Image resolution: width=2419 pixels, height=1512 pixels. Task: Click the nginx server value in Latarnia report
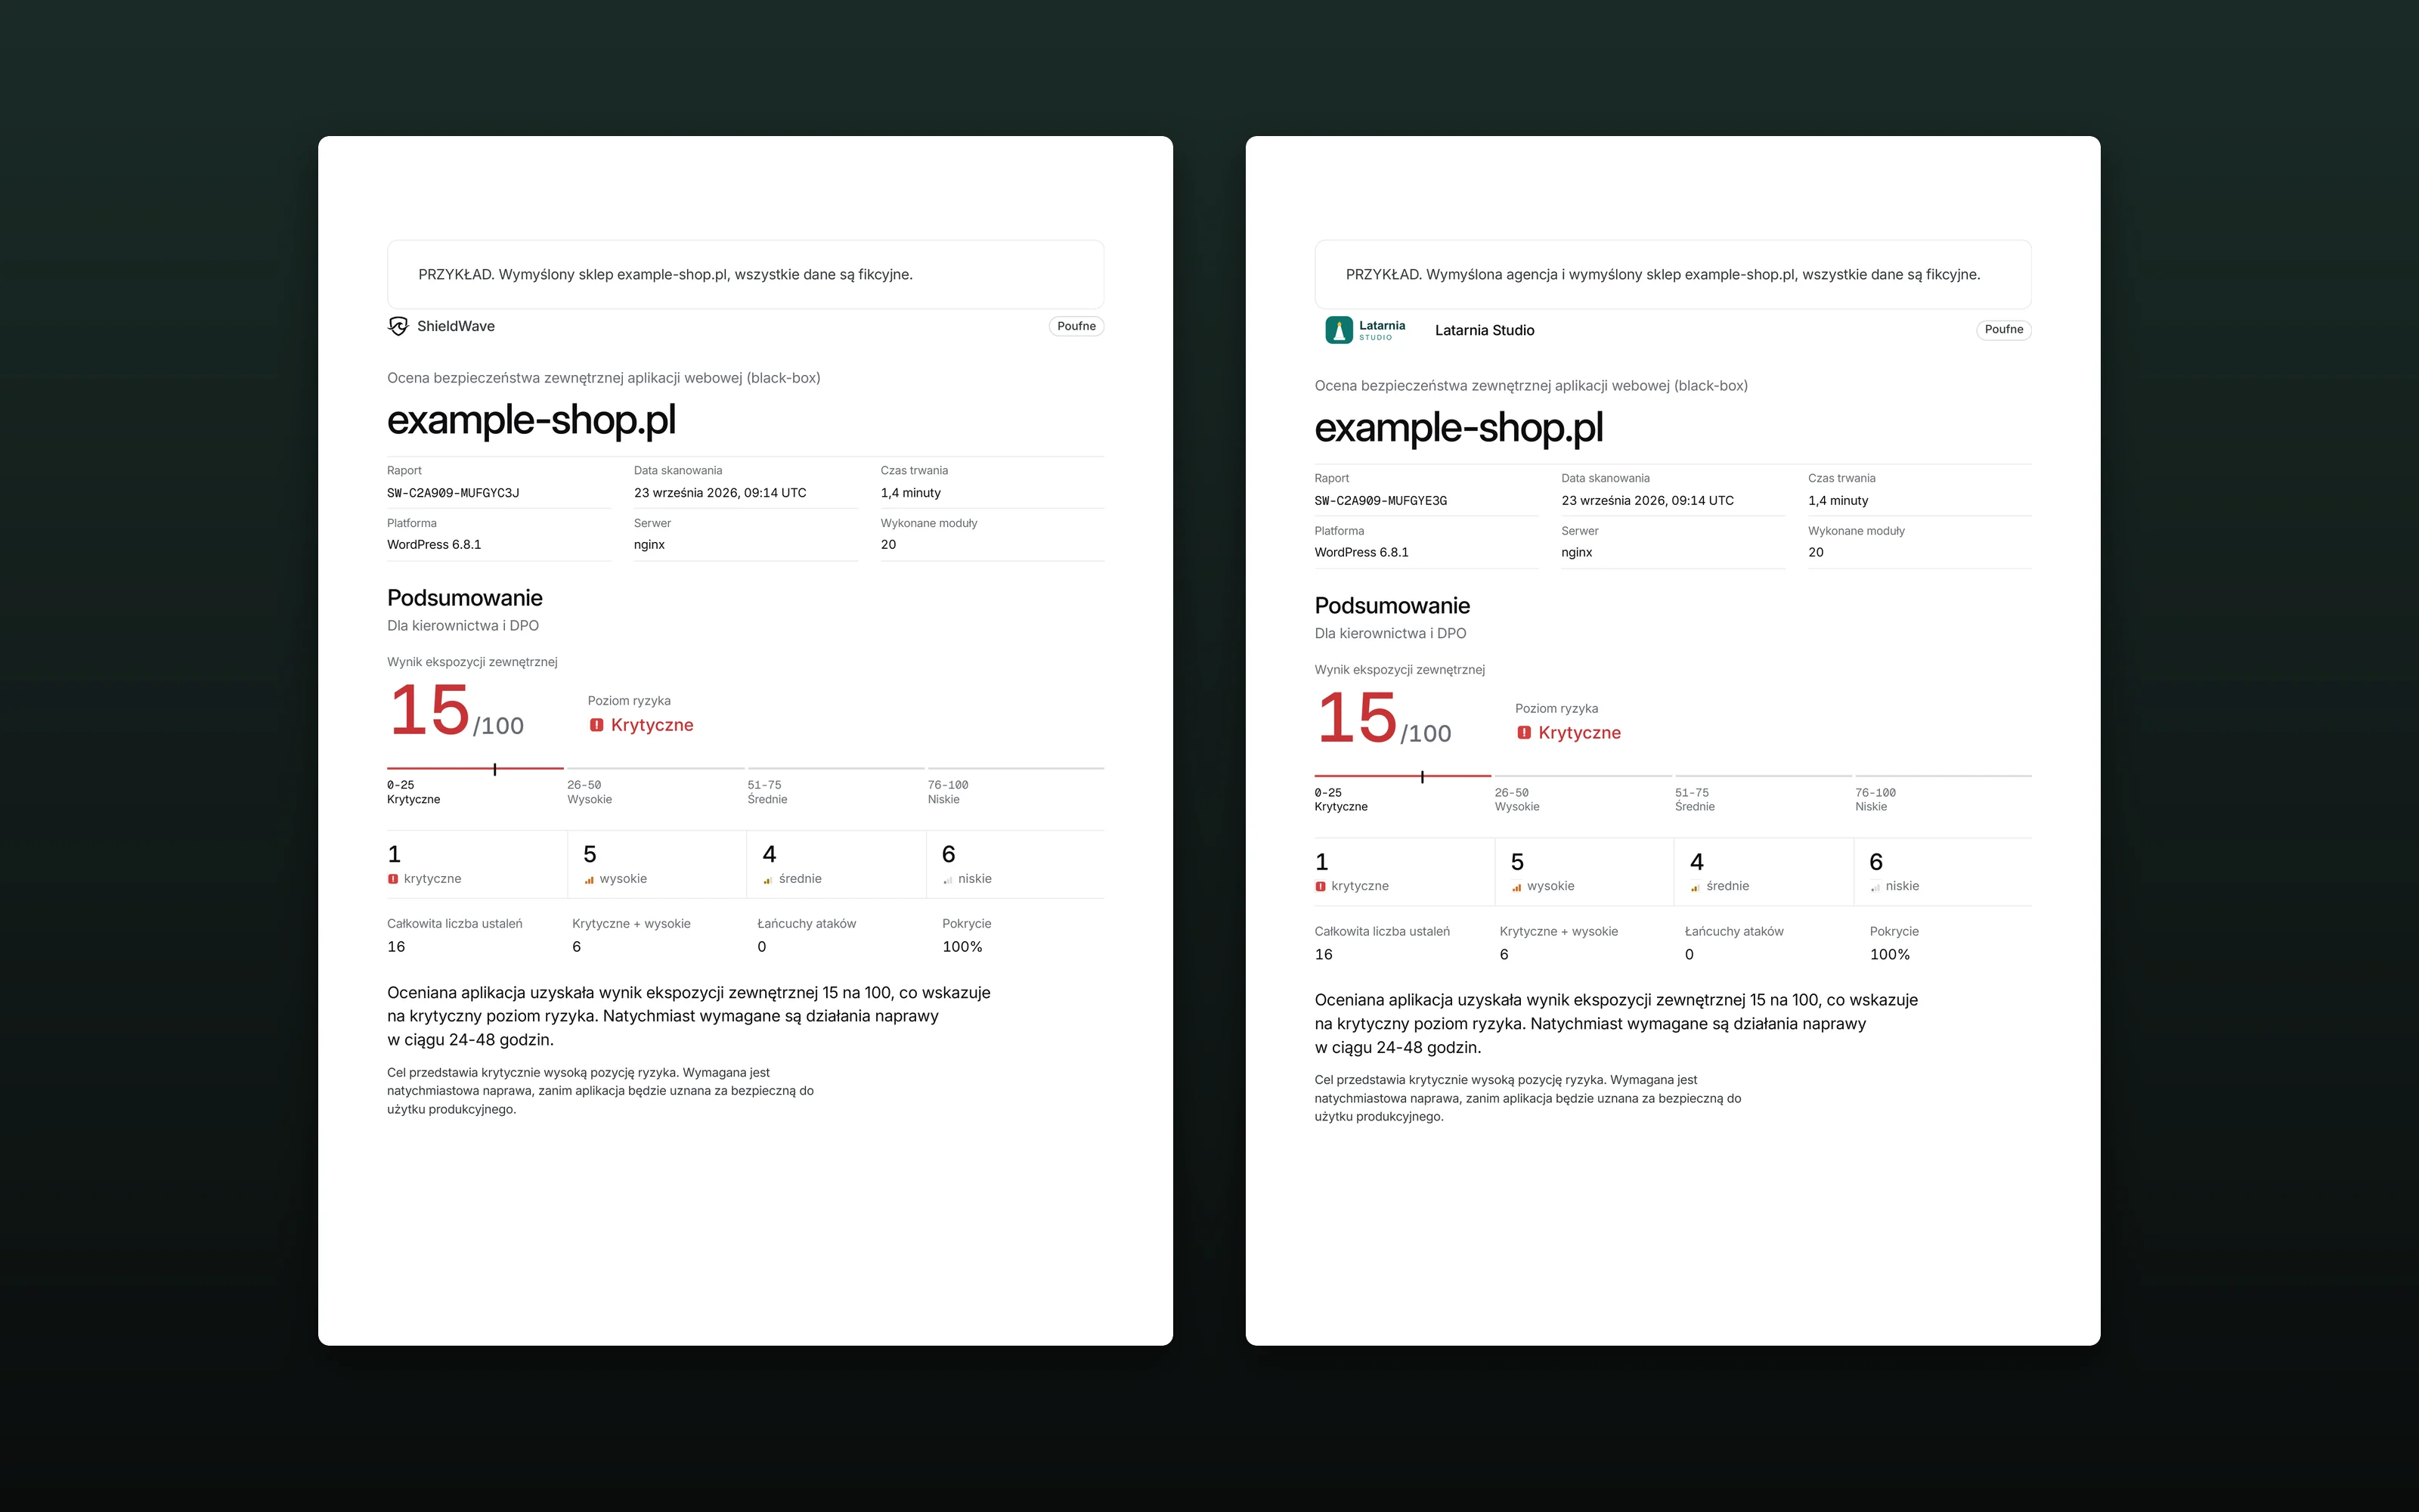(1576, 553)
